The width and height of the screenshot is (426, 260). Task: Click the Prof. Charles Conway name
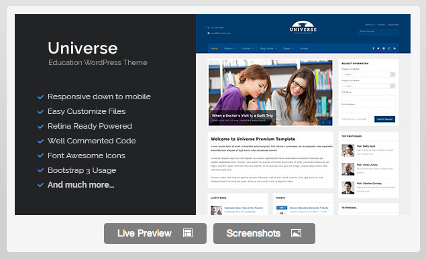coord(369,184)
